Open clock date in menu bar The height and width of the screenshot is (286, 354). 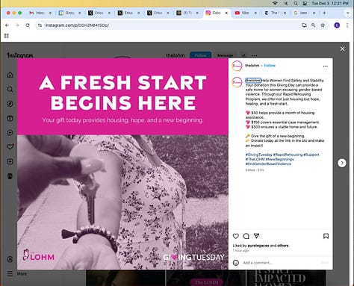tap(330, 3)
